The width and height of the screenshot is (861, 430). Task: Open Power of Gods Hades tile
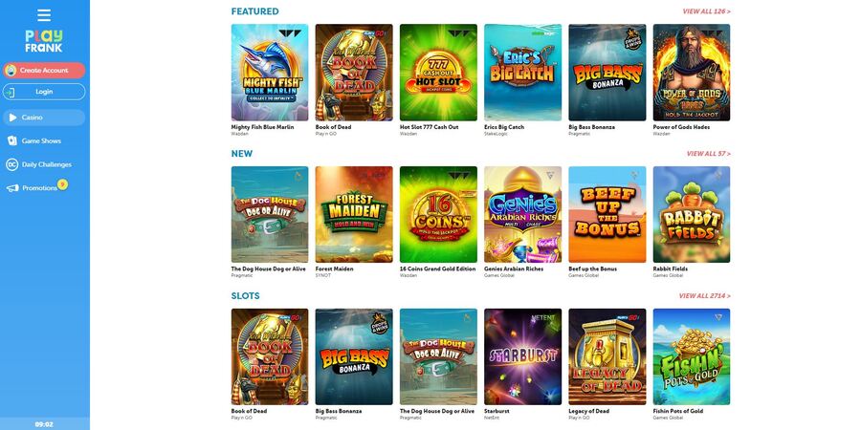point(692,73)
